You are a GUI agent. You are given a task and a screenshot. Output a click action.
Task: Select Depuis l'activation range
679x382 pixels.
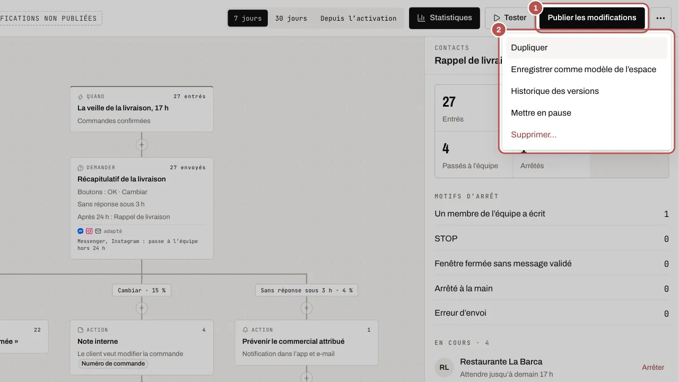359,18
